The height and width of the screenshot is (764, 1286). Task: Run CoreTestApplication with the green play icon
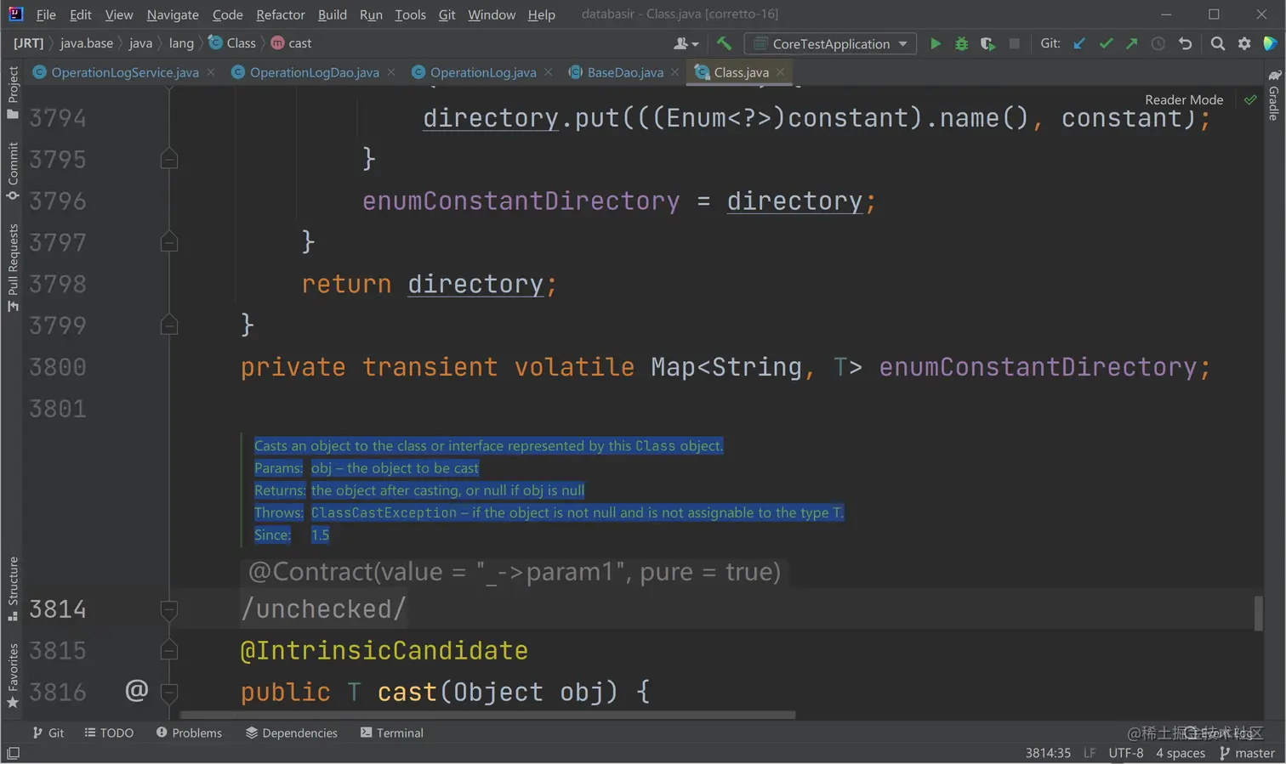click(x=936, y=43)
